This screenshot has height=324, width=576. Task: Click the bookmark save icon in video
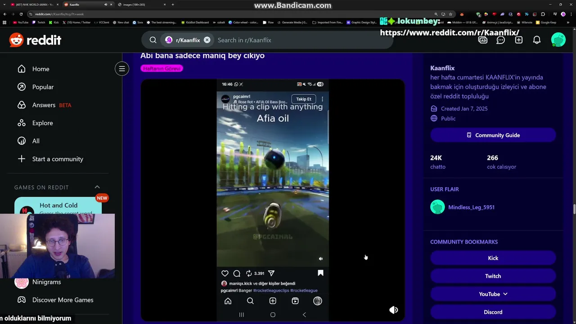point(320,273)
